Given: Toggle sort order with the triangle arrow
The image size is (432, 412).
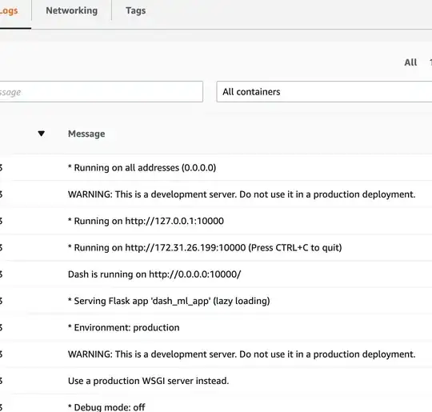Looking at the screenshot, I should click(x=42, y=134).
